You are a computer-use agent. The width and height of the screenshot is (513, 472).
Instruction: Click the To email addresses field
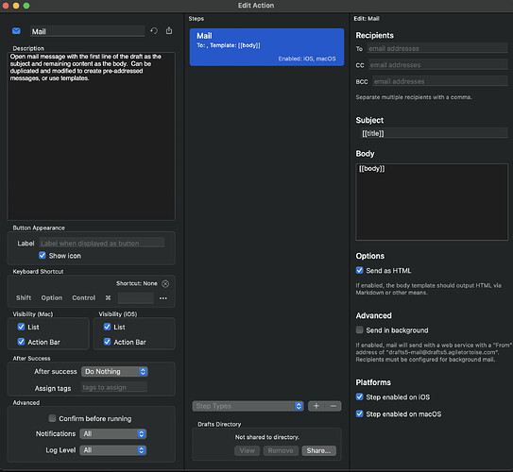(437, 48)
